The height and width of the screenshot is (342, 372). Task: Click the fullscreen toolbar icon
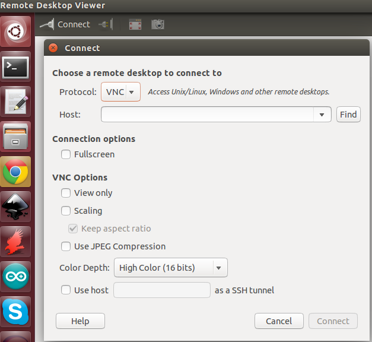click(135, 24)
